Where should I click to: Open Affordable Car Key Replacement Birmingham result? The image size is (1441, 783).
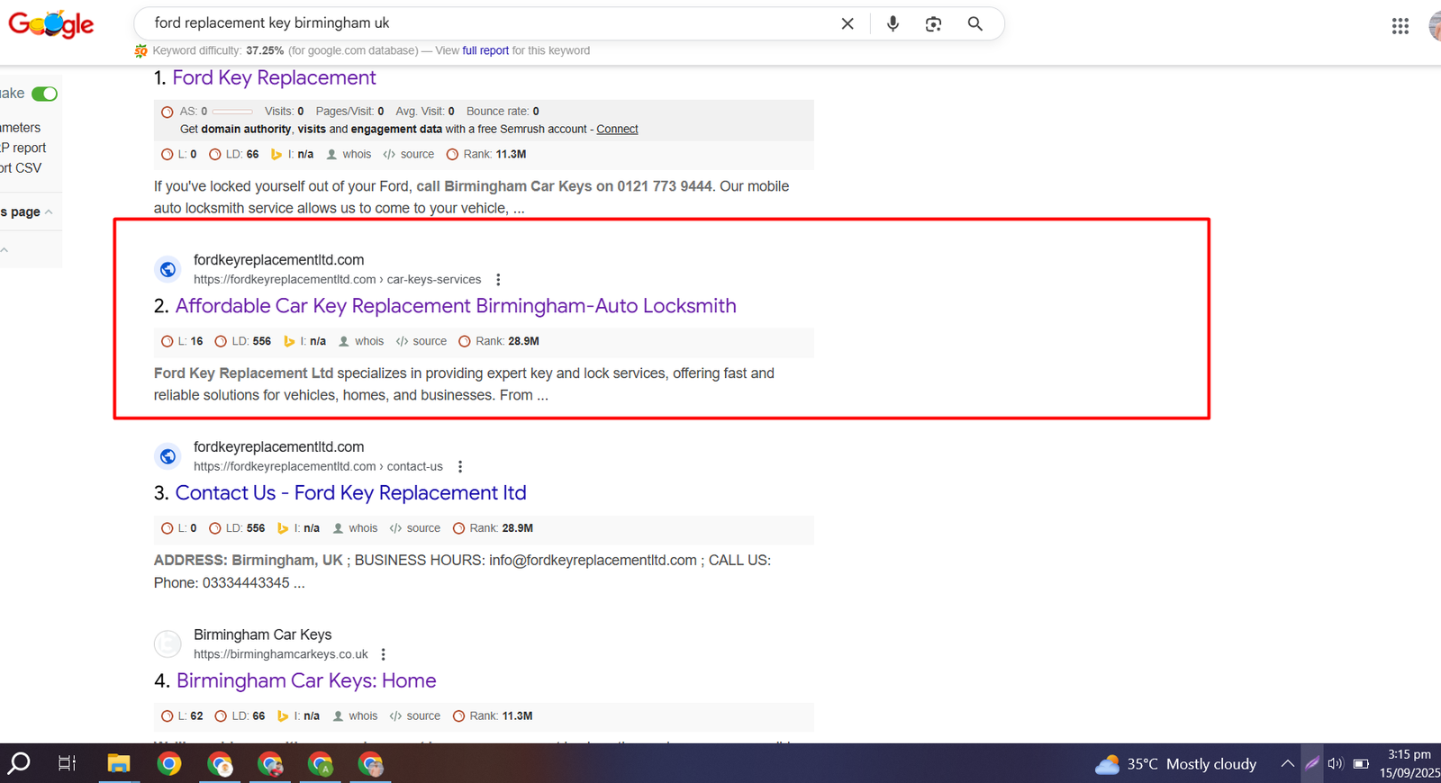coord(455,306)
